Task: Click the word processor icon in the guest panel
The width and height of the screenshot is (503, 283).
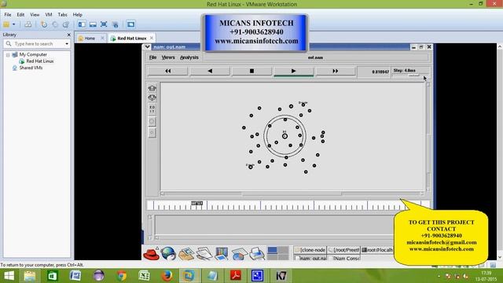Action: tap(204, 253)
